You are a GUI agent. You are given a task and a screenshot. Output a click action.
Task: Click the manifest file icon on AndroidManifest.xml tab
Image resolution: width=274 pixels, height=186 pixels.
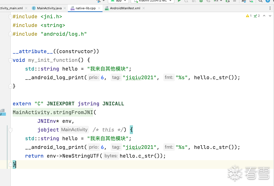[x=107, y=8]
